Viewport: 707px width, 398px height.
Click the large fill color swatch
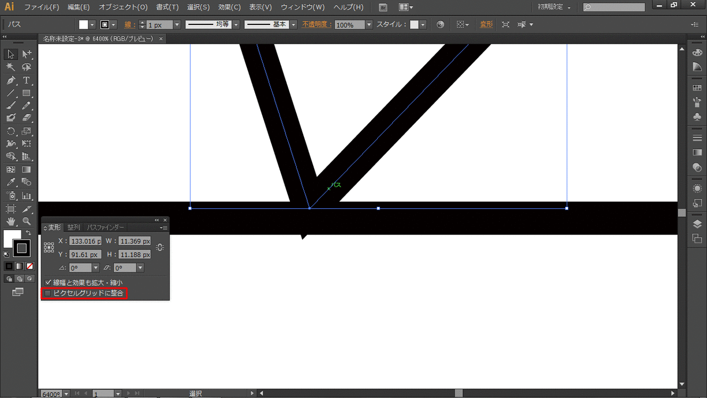[12, 238]
